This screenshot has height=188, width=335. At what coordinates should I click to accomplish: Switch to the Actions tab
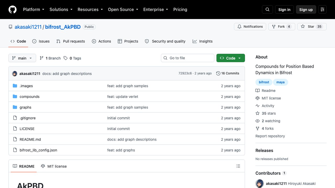[x=102, y=41]
